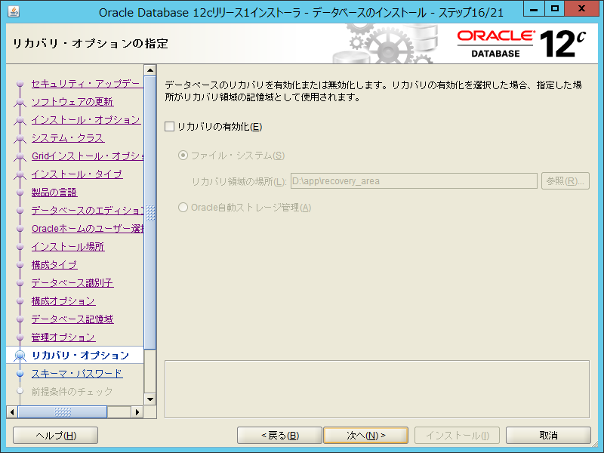Go back with the 戻る(B) button
Viewport: 604px width, 453px height.
tap(279, 436)
